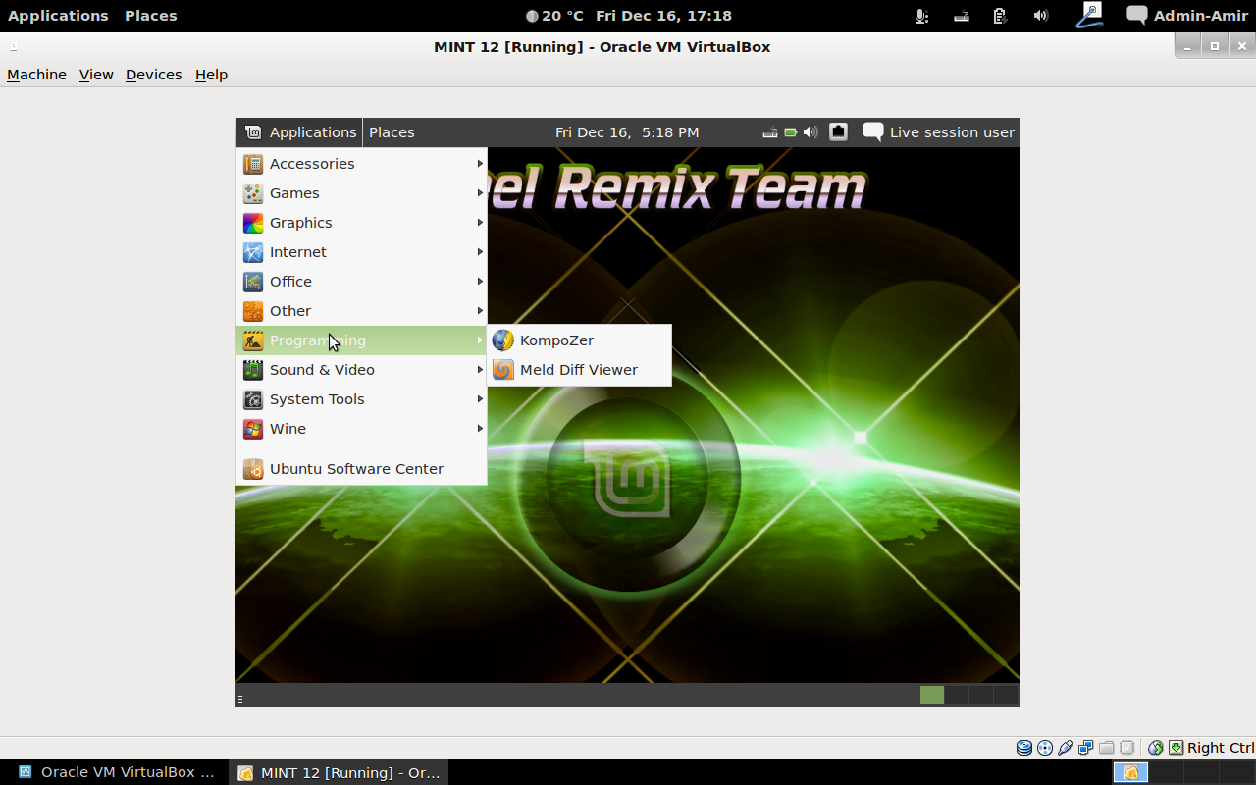
Task: Click the green arrow host key icon
Action: coord(1176,748)
